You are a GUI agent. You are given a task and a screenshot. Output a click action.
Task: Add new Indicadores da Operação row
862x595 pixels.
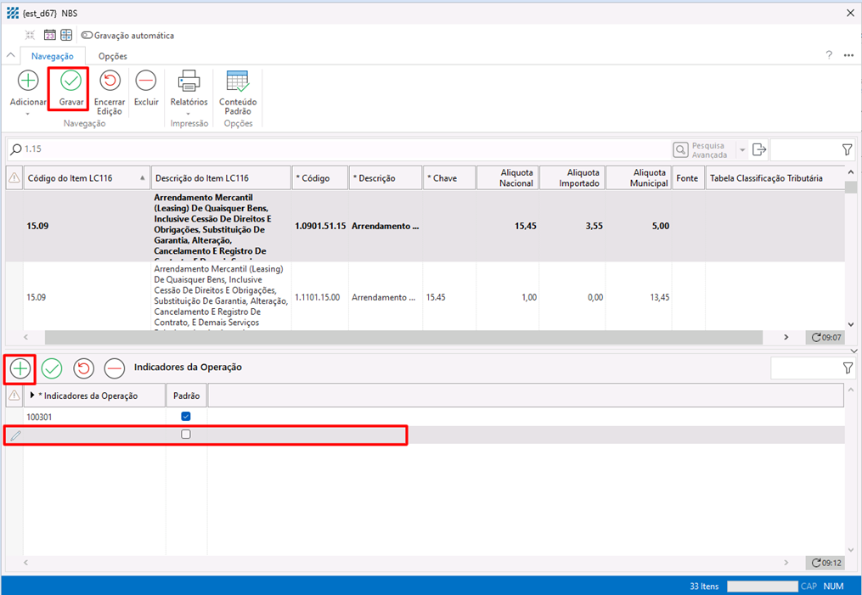[20, 368]
